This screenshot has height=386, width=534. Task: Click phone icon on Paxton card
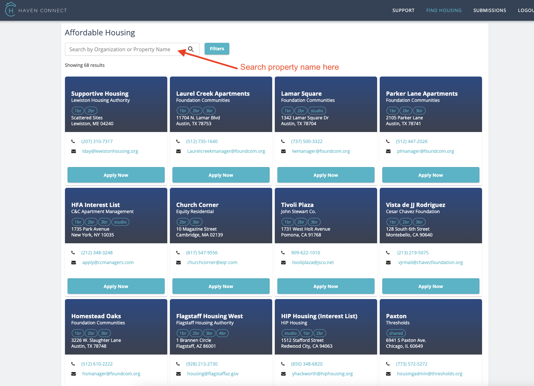(388, 364)
